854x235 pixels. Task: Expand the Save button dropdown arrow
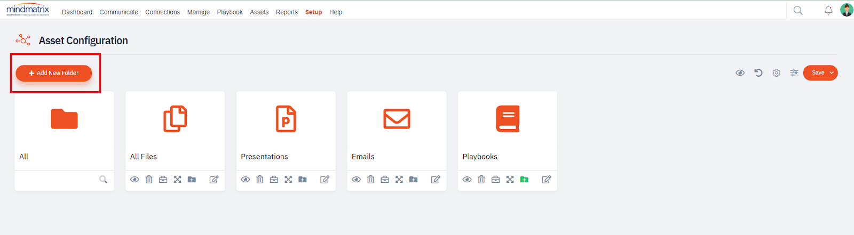point(832,73)
